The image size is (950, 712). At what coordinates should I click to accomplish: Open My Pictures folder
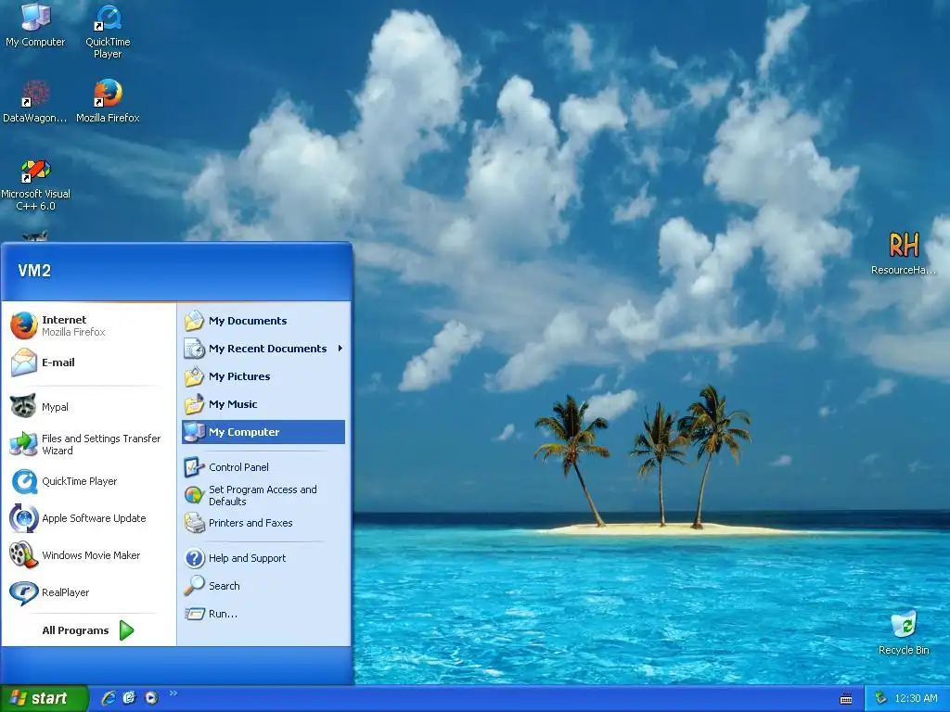pyautogui.click(x=263, y=376)
